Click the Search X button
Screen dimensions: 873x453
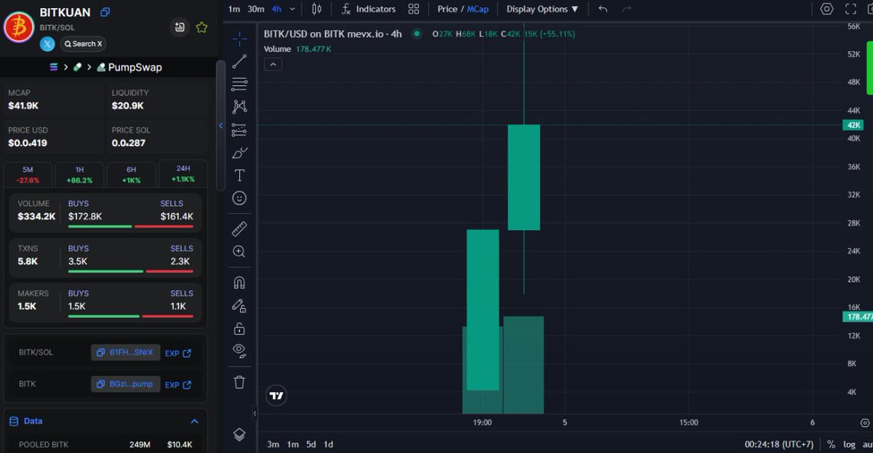[x=83, y=44]
